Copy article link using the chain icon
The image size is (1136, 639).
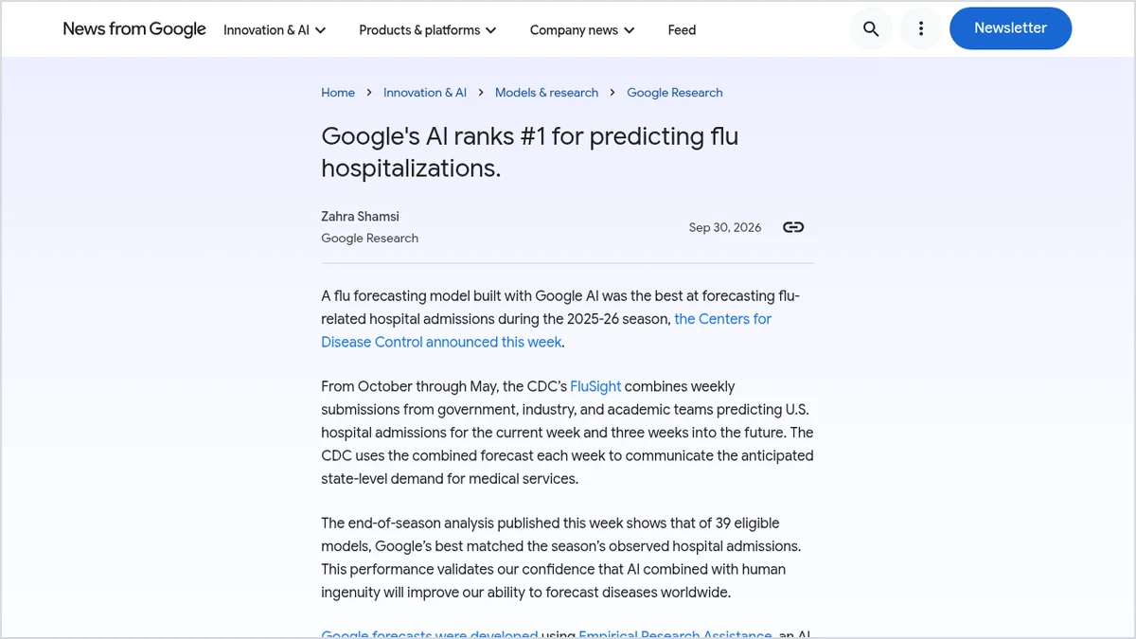793,227
